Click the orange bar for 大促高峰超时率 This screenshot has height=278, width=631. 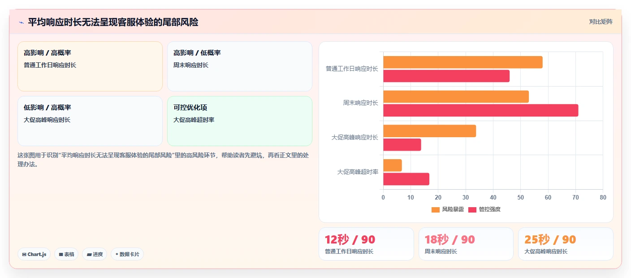click(393, 165)
